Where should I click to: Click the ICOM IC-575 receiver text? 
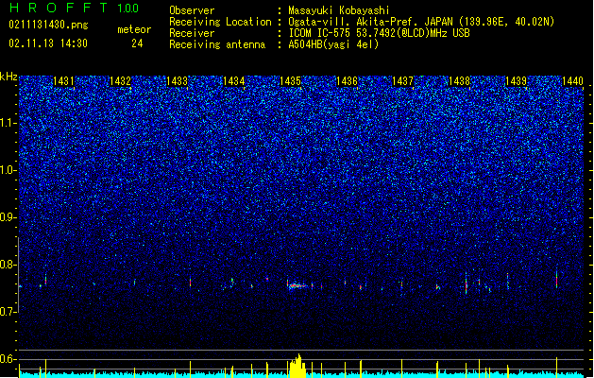379,33
